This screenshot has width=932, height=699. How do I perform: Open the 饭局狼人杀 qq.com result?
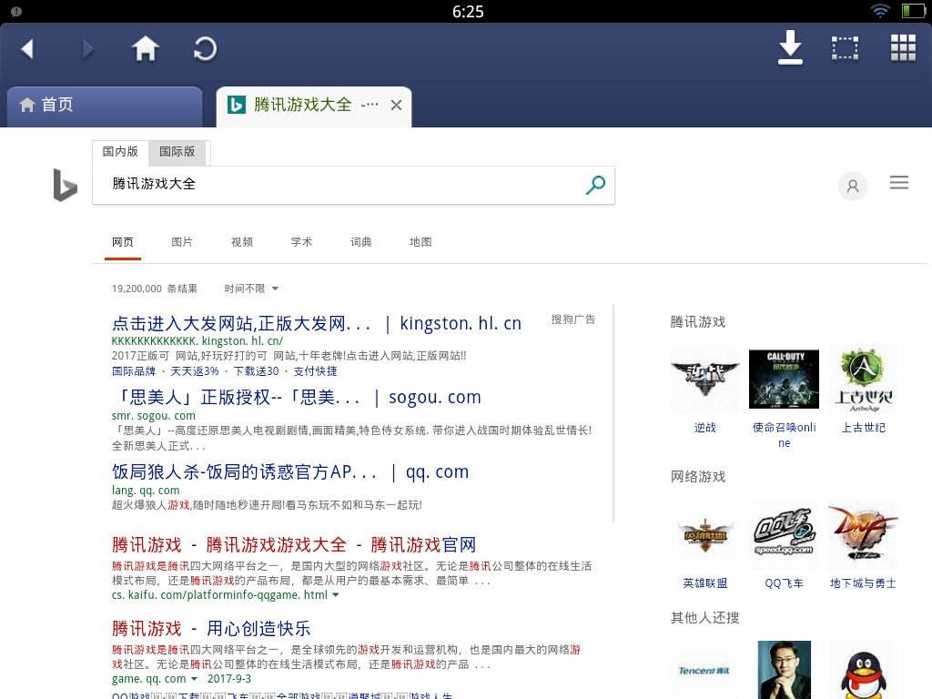click(290, 472)
